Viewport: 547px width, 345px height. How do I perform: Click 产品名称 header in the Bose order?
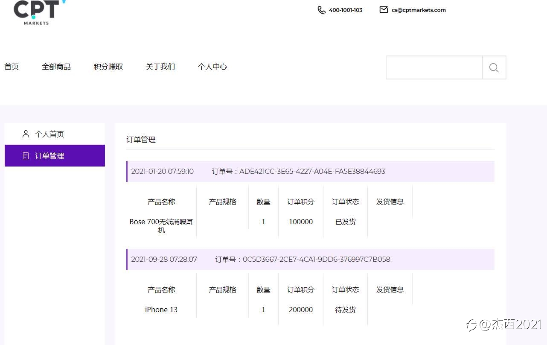tap(161, 202)
